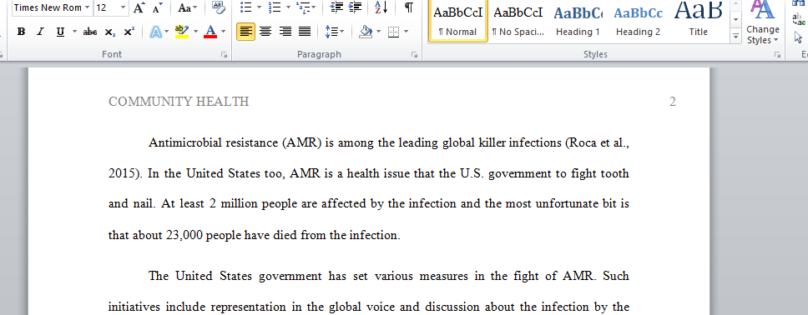Screen dimensions: 808x315
Task: Select the No Spacing style
Action: pos(518,21)
